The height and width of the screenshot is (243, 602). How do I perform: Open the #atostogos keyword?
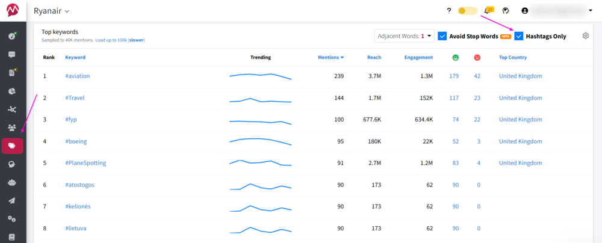(x=80, y=185)
